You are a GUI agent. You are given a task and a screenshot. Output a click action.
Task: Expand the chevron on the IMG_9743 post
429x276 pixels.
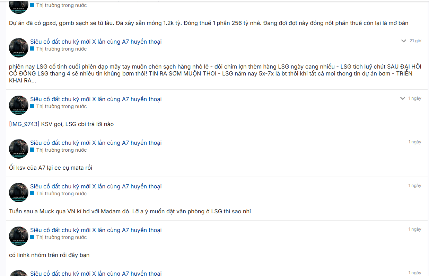pyautogui.click(x=403, y=98)
